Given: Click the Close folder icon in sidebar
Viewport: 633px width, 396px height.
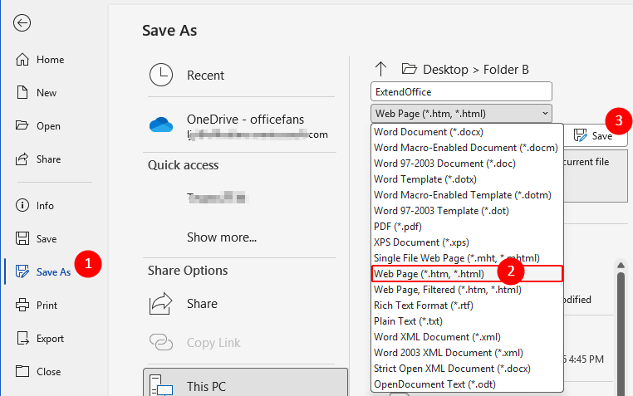Looking at the screenshot, I should tap(22, 371).
